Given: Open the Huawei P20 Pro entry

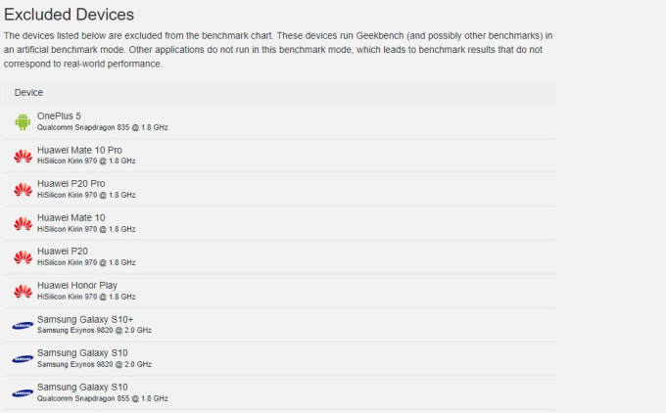Looking at the screenshot, I should 71,183.
